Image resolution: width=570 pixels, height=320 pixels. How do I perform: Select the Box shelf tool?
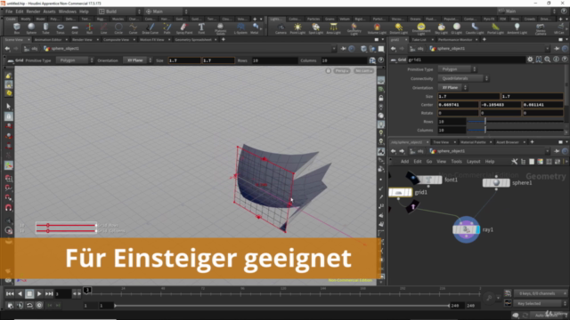(x=17, y=28)
